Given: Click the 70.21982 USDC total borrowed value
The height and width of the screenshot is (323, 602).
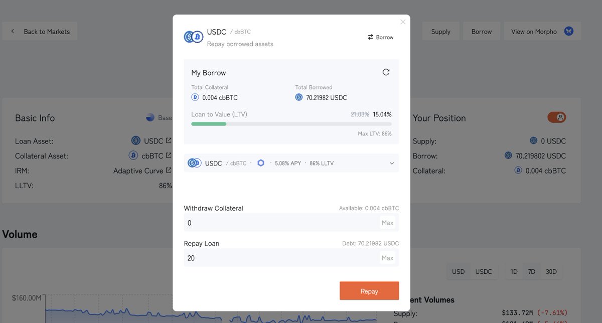Looking at the screenshot, I should pyautogui.click(x=327, y=98).
